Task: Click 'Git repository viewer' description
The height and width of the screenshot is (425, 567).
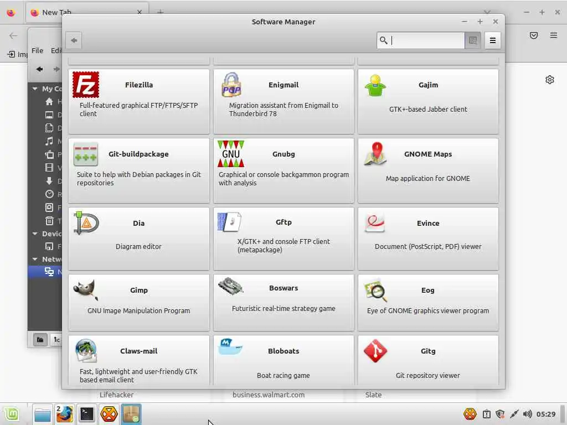Action: pyautogui.click(x=428, y=376)
